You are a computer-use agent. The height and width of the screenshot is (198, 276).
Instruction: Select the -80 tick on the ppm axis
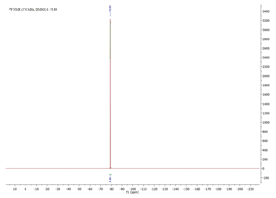pos(111,189)
